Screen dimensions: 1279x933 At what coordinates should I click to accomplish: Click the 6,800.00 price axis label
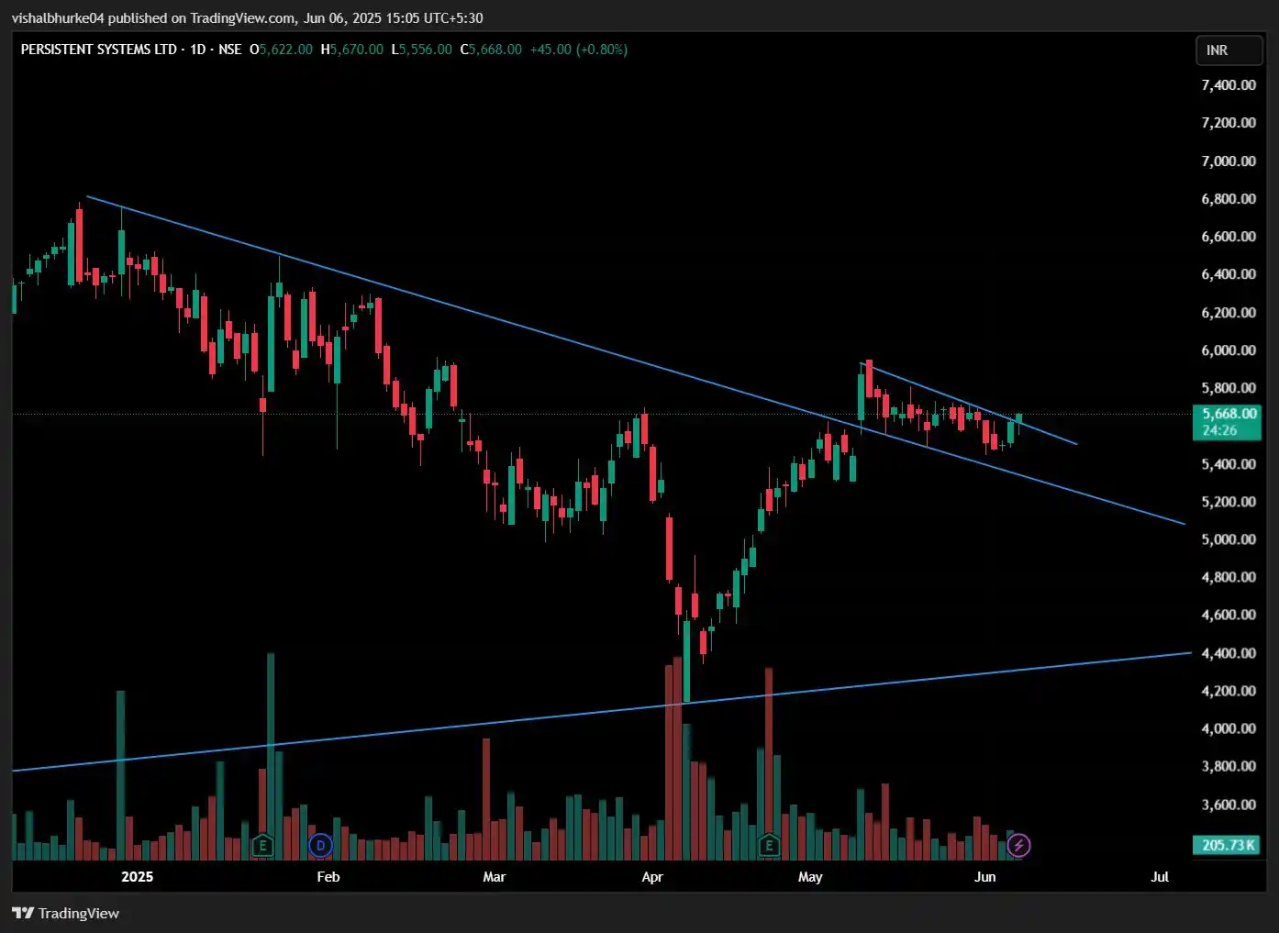coord(1229,198)
